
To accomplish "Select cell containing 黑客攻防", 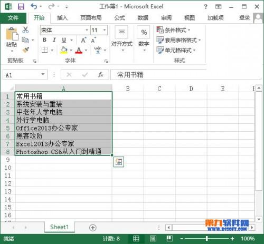I will pyautogui.click(x=63, y=136).
